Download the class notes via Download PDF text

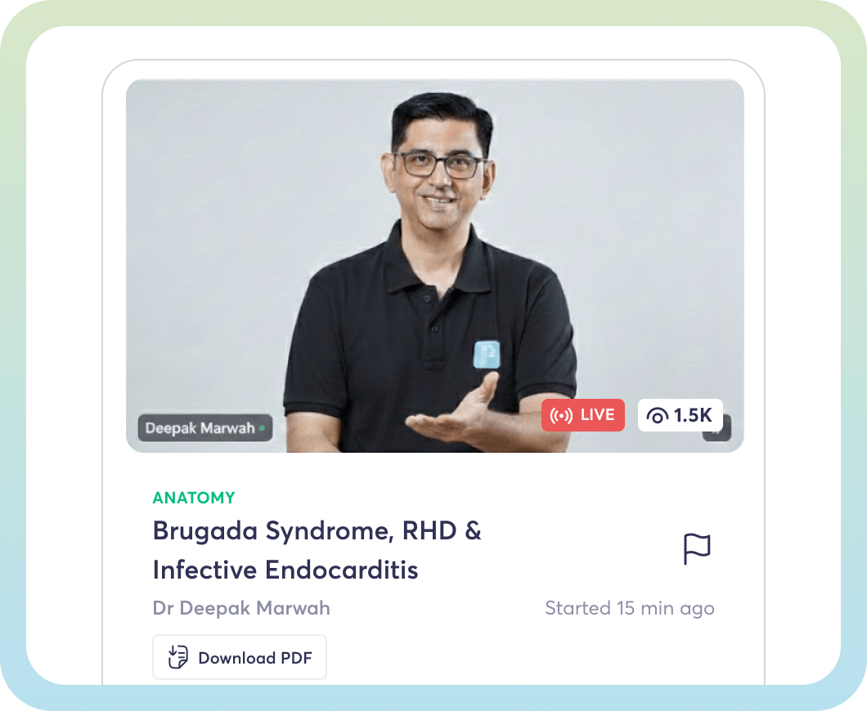tap(255, 658)
